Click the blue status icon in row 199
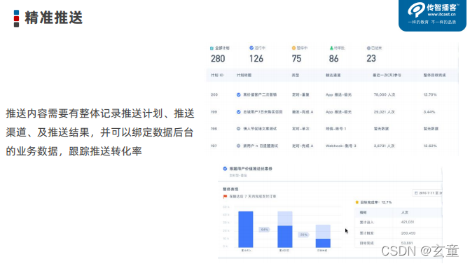This screenshot has height=264, width=470. click(239, 112)
